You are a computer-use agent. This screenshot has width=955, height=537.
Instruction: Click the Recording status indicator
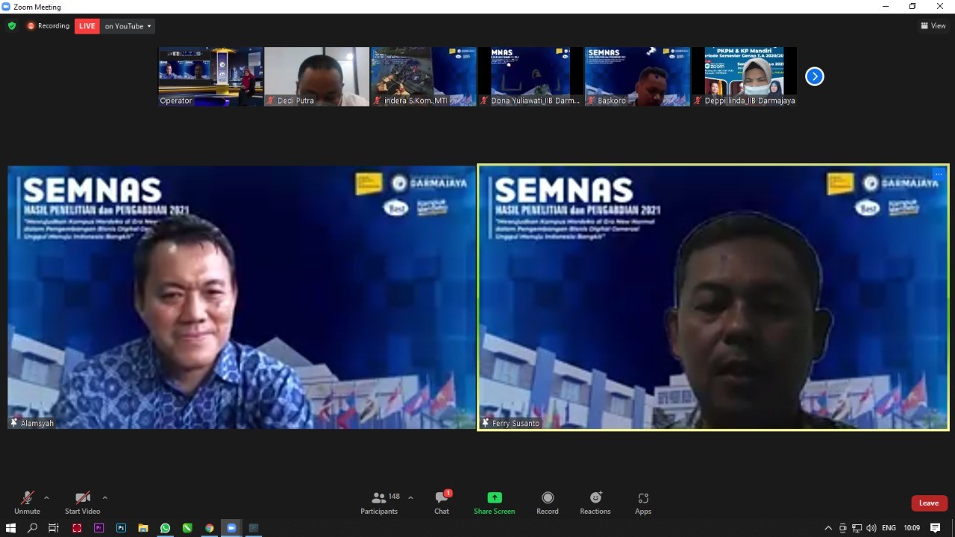(x=48, y=26)
